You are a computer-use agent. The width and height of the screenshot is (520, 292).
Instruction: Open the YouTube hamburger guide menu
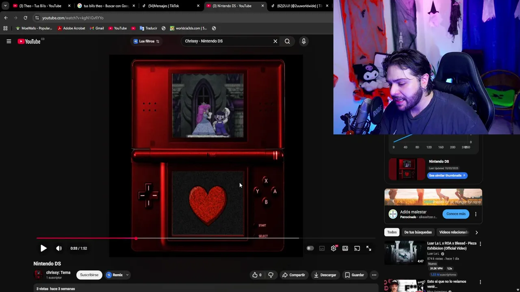[x=9, y=41]
